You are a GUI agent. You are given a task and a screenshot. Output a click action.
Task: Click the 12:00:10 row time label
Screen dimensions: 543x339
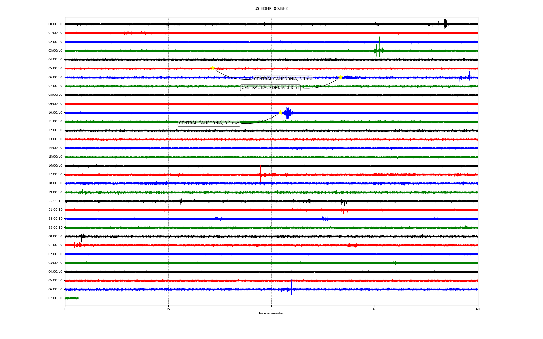point(55,130)
